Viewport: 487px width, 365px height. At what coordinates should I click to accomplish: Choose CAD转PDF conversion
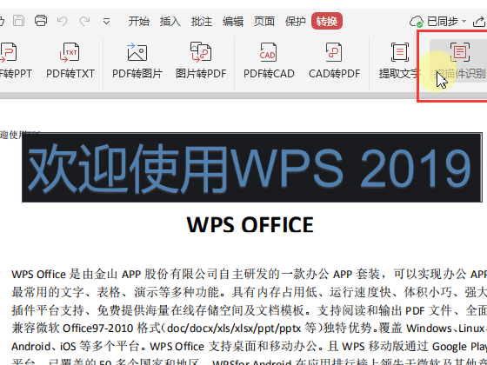(335, 61)
